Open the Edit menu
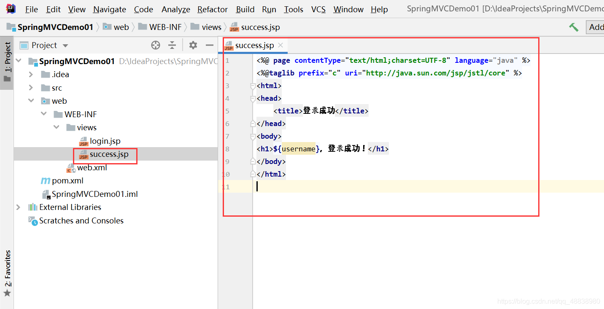The image size is (604, 309). pyautogui.click(x=53, y=9)
